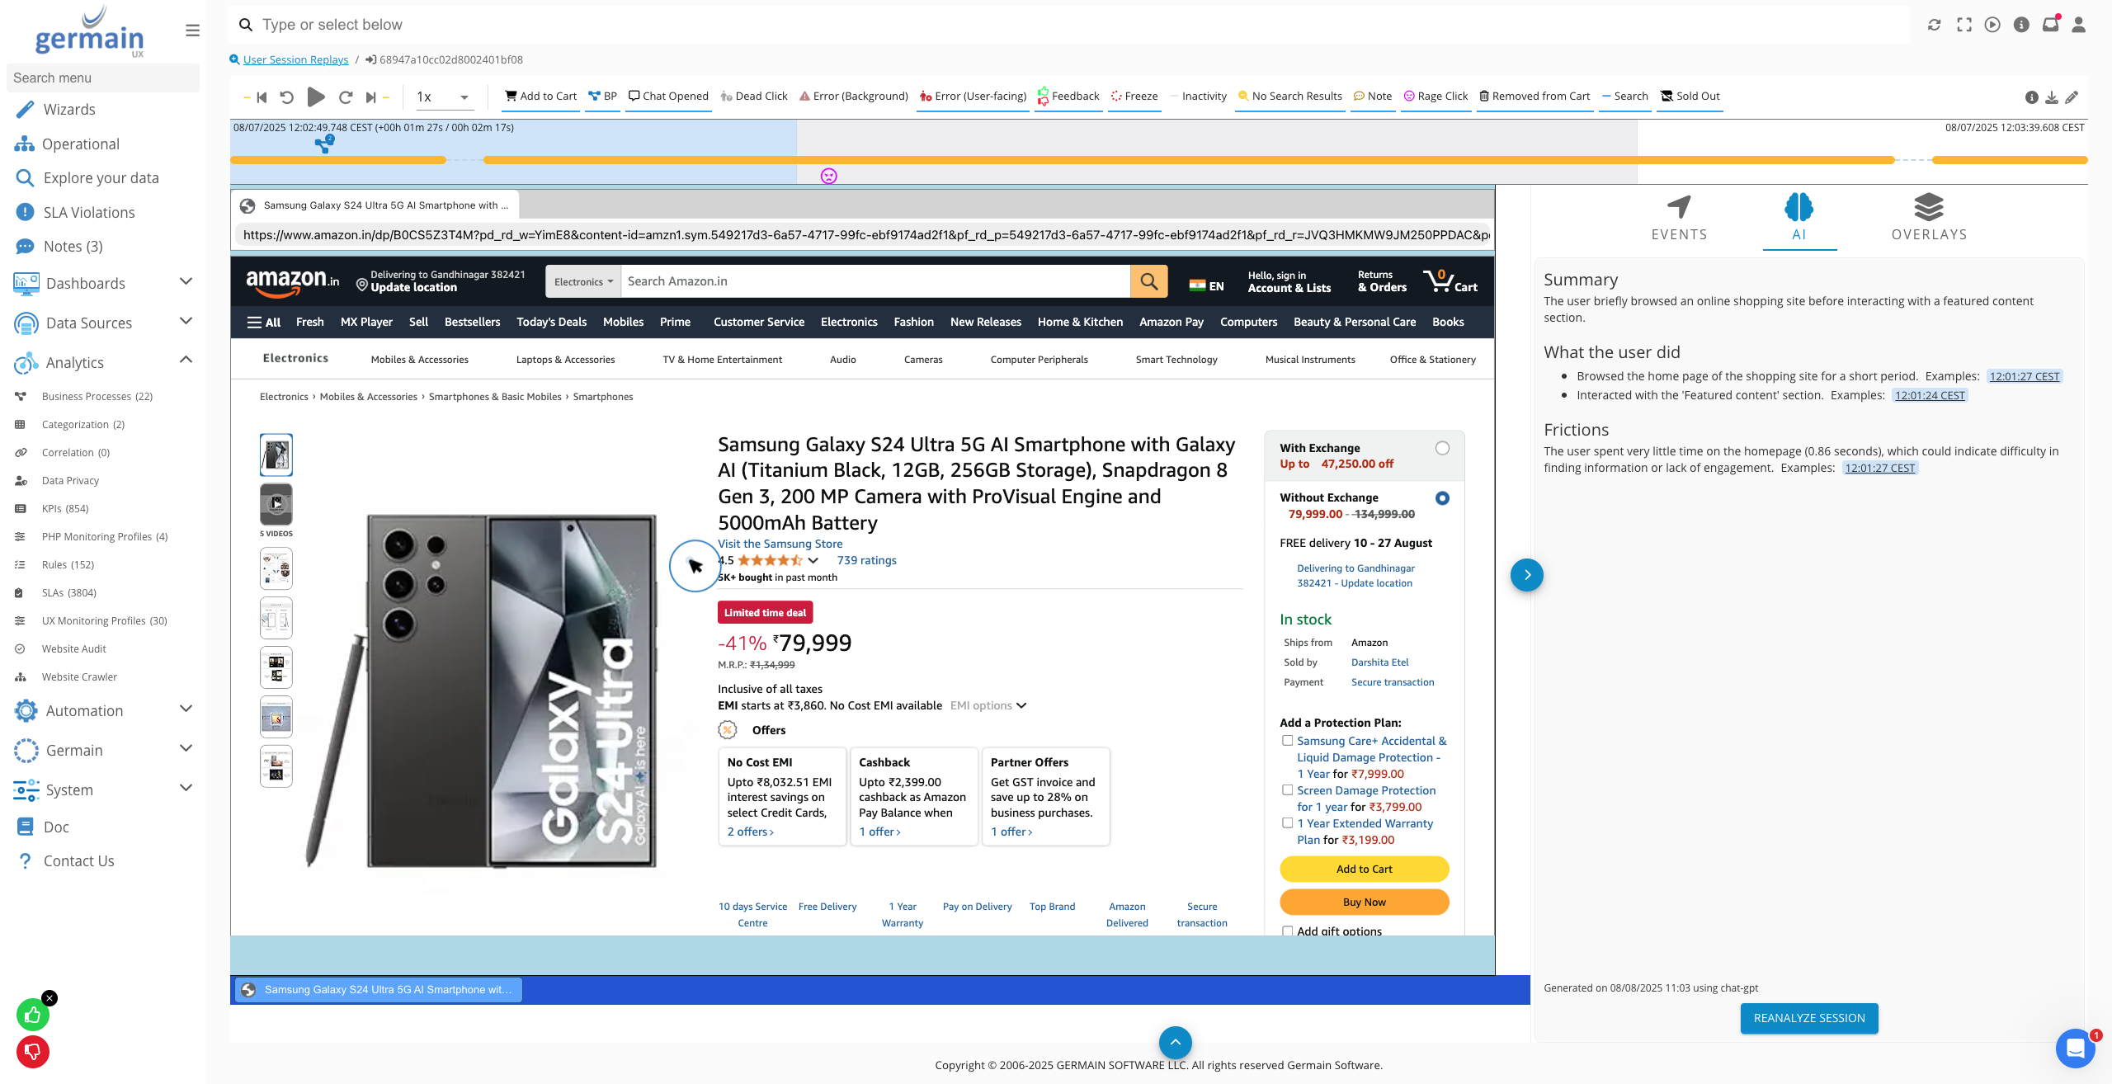
Task: Open the chat bubble icon bottom right
Action: pyautogui.click(x=2076, y=1049)
